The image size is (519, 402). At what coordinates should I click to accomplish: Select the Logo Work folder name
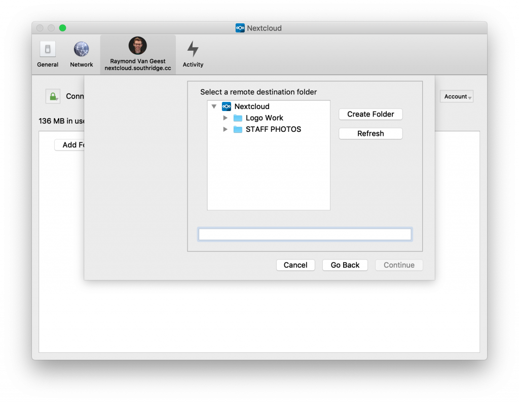(x=264, y=118)
